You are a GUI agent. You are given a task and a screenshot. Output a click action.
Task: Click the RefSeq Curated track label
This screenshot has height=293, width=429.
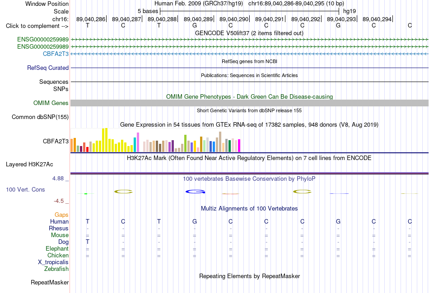pyautogui.click(x=48, y=68)
